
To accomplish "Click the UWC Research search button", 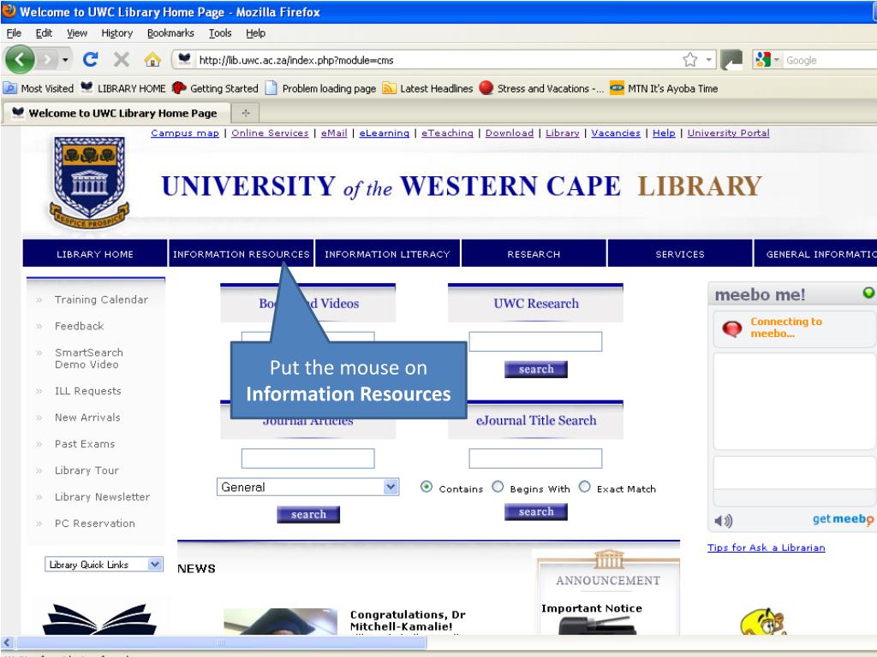I will [536, 370].
